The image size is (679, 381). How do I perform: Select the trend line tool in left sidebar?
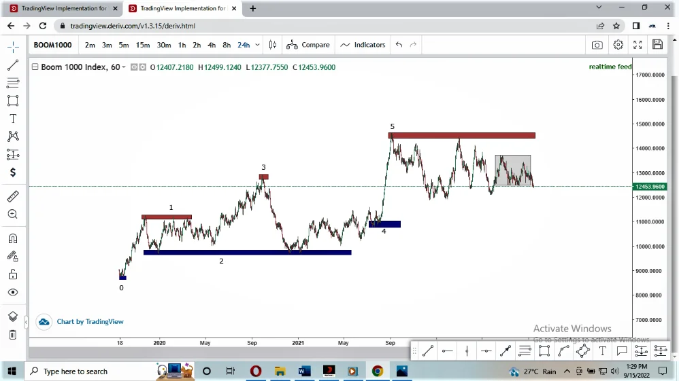point(13,65)
